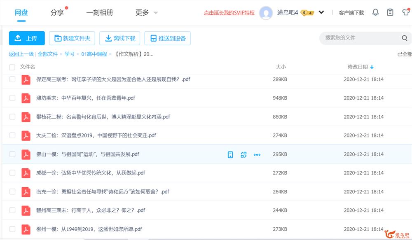Open more options dots for 佛山一模 file
This screenshot has height=240, width=412.
coord(257,155)
